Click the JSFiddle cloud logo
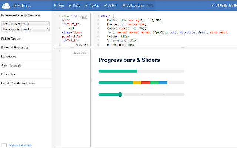 [7, 6]
